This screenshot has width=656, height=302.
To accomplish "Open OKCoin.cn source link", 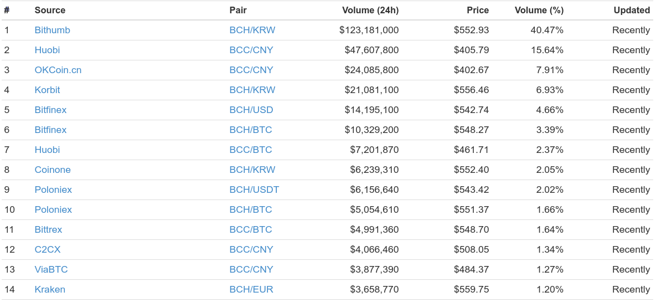I will [58, 70].
